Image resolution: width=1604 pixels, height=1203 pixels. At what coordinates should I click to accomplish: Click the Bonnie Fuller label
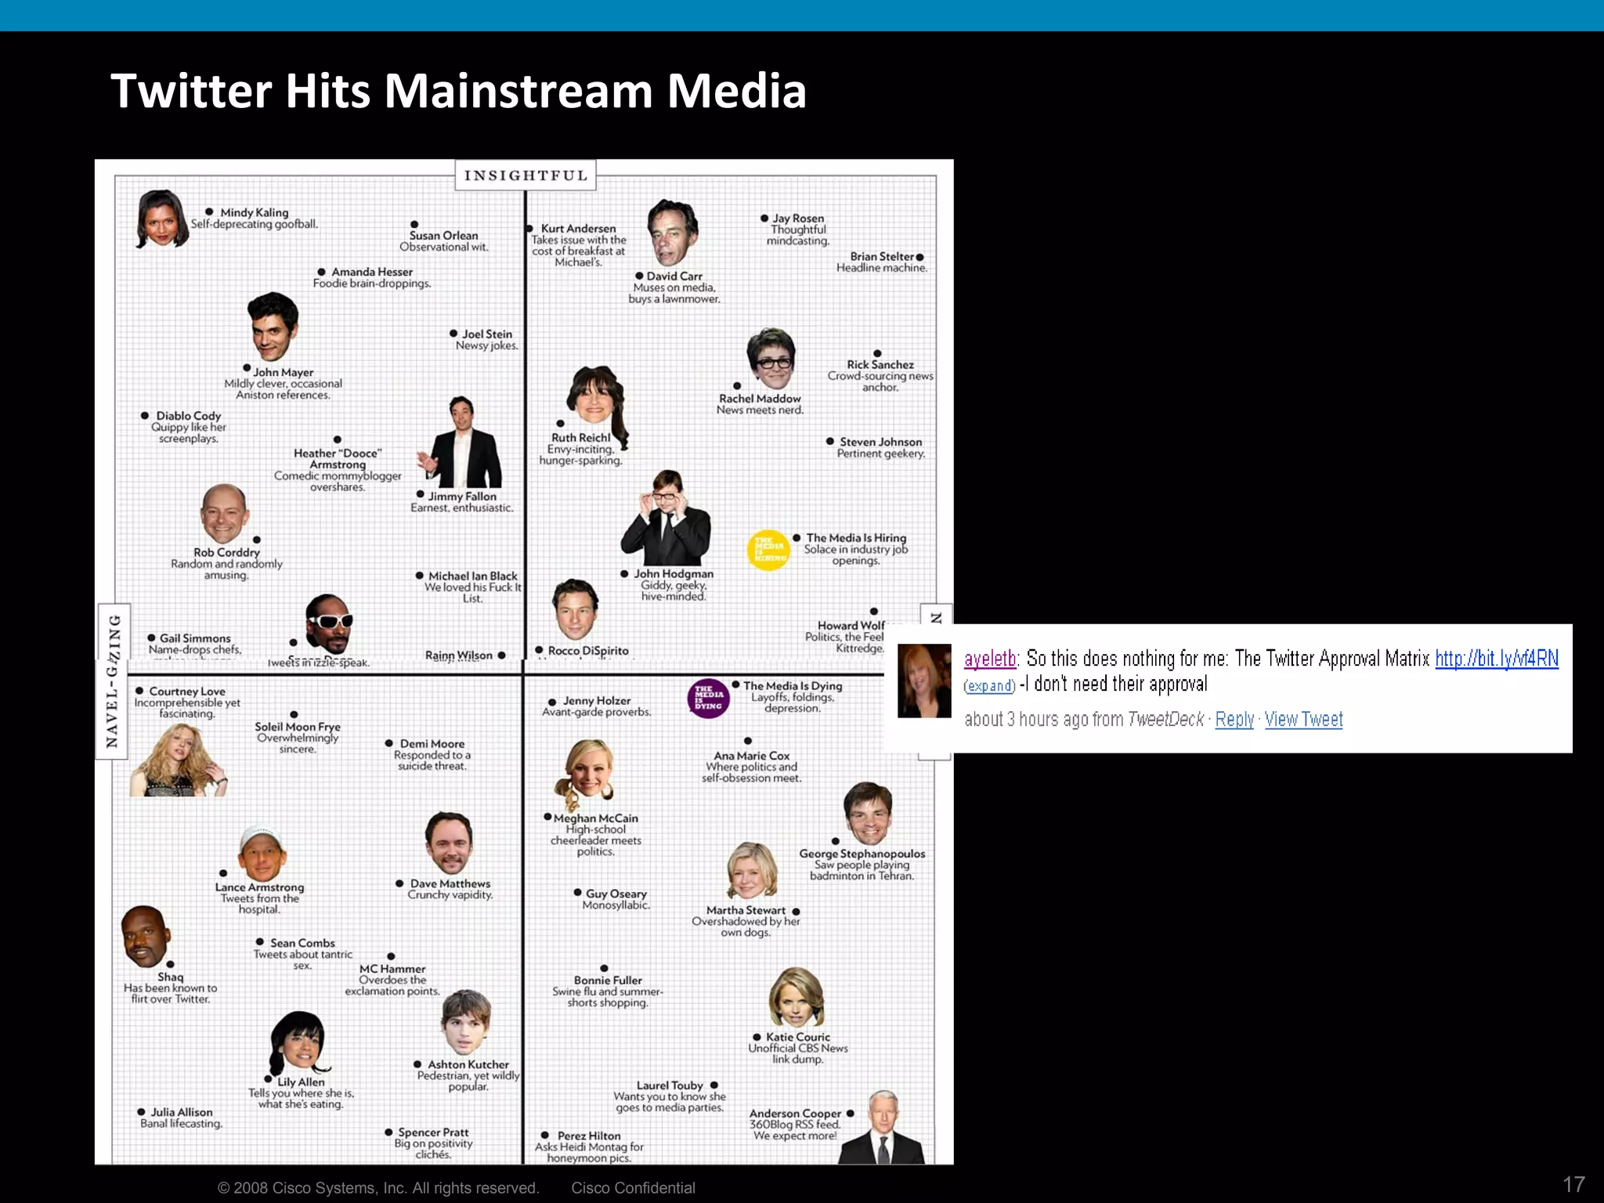click(608, 981)
